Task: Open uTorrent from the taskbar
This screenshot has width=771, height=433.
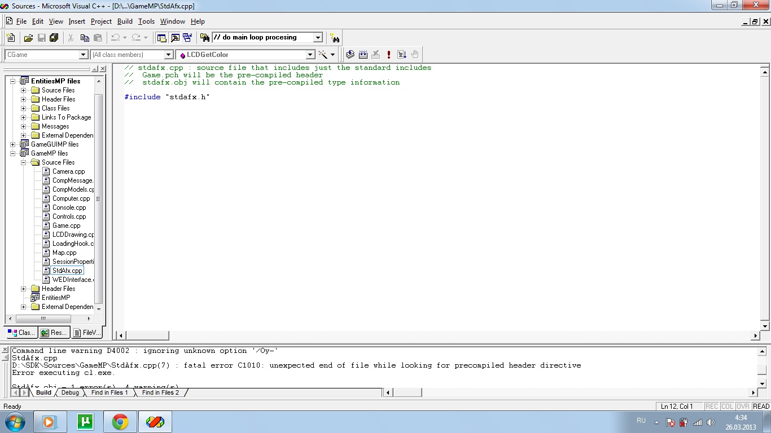Action: [85, 422]
